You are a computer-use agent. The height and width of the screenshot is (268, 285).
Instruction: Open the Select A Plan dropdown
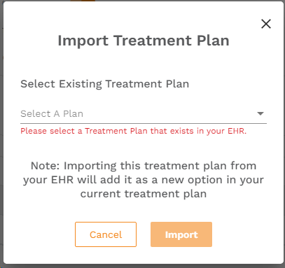[144, 114]
